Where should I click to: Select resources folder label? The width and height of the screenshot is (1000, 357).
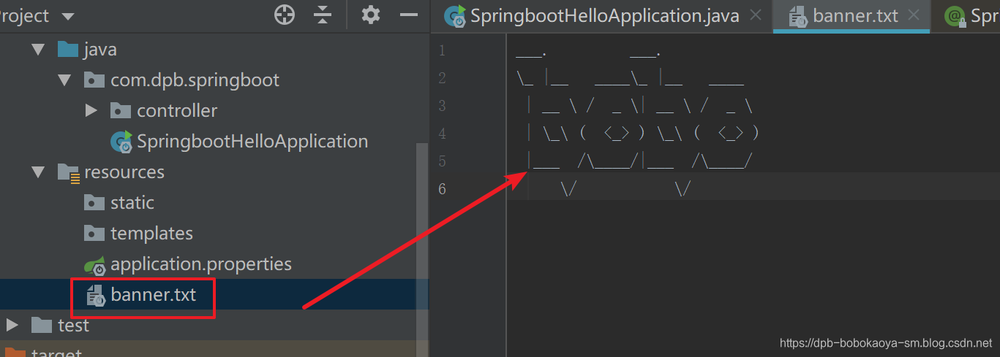coord(124,172)
